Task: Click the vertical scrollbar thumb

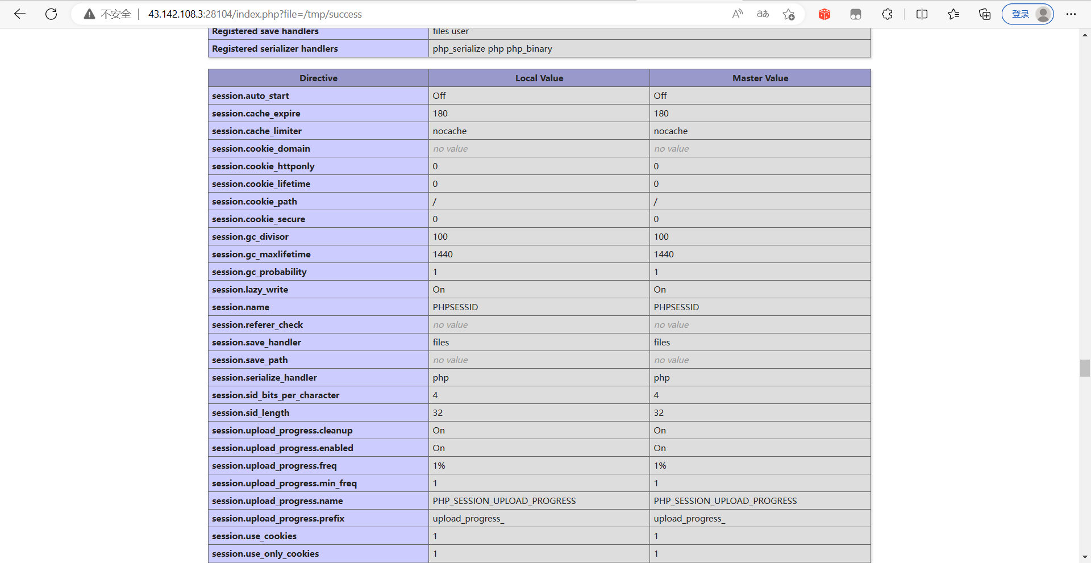Action: [x=1084, y=368]
